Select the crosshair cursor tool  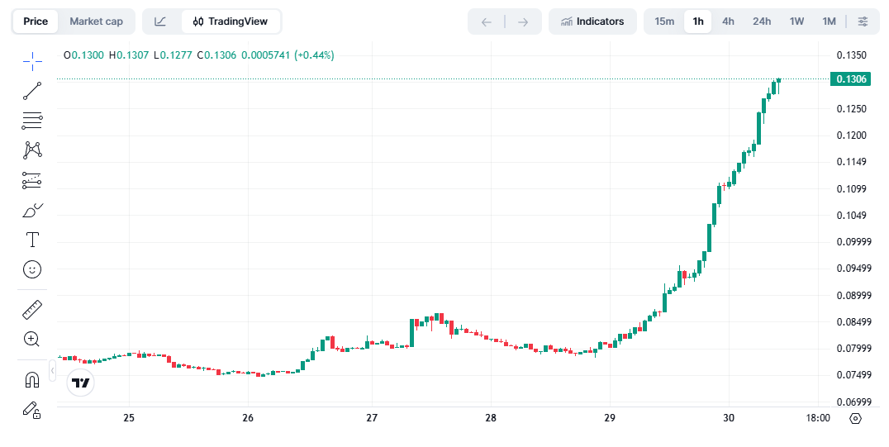(32, 60)
